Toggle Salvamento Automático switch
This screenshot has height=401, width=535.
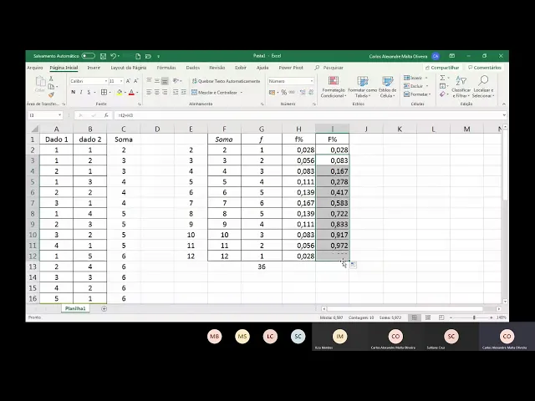click(x=88, y=56)
